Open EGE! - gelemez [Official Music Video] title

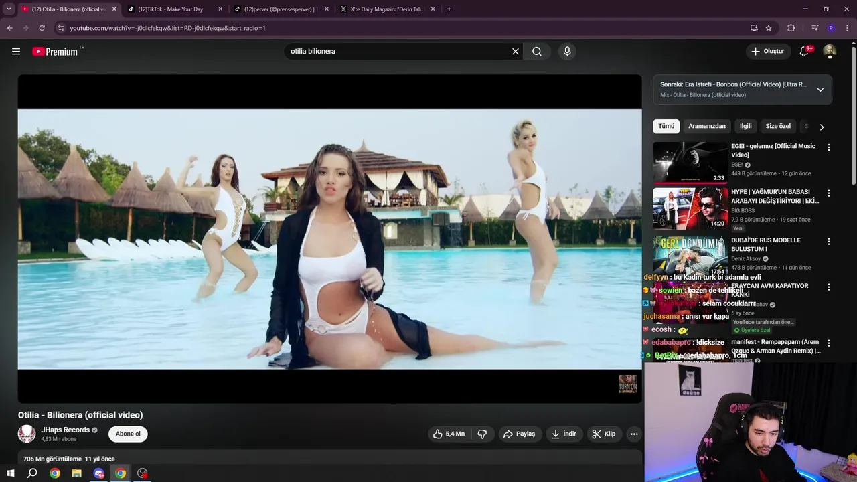tap(773, 151)
